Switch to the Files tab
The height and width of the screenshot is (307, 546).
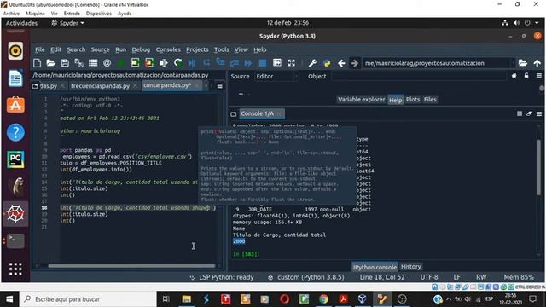(430, 100)
